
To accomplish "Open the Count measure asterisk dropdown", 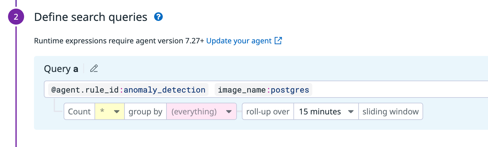I will pos(110,111).
